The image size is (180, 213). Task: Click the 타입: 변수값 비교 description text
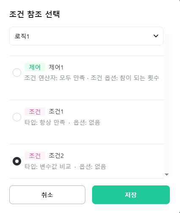click(48, 166)
